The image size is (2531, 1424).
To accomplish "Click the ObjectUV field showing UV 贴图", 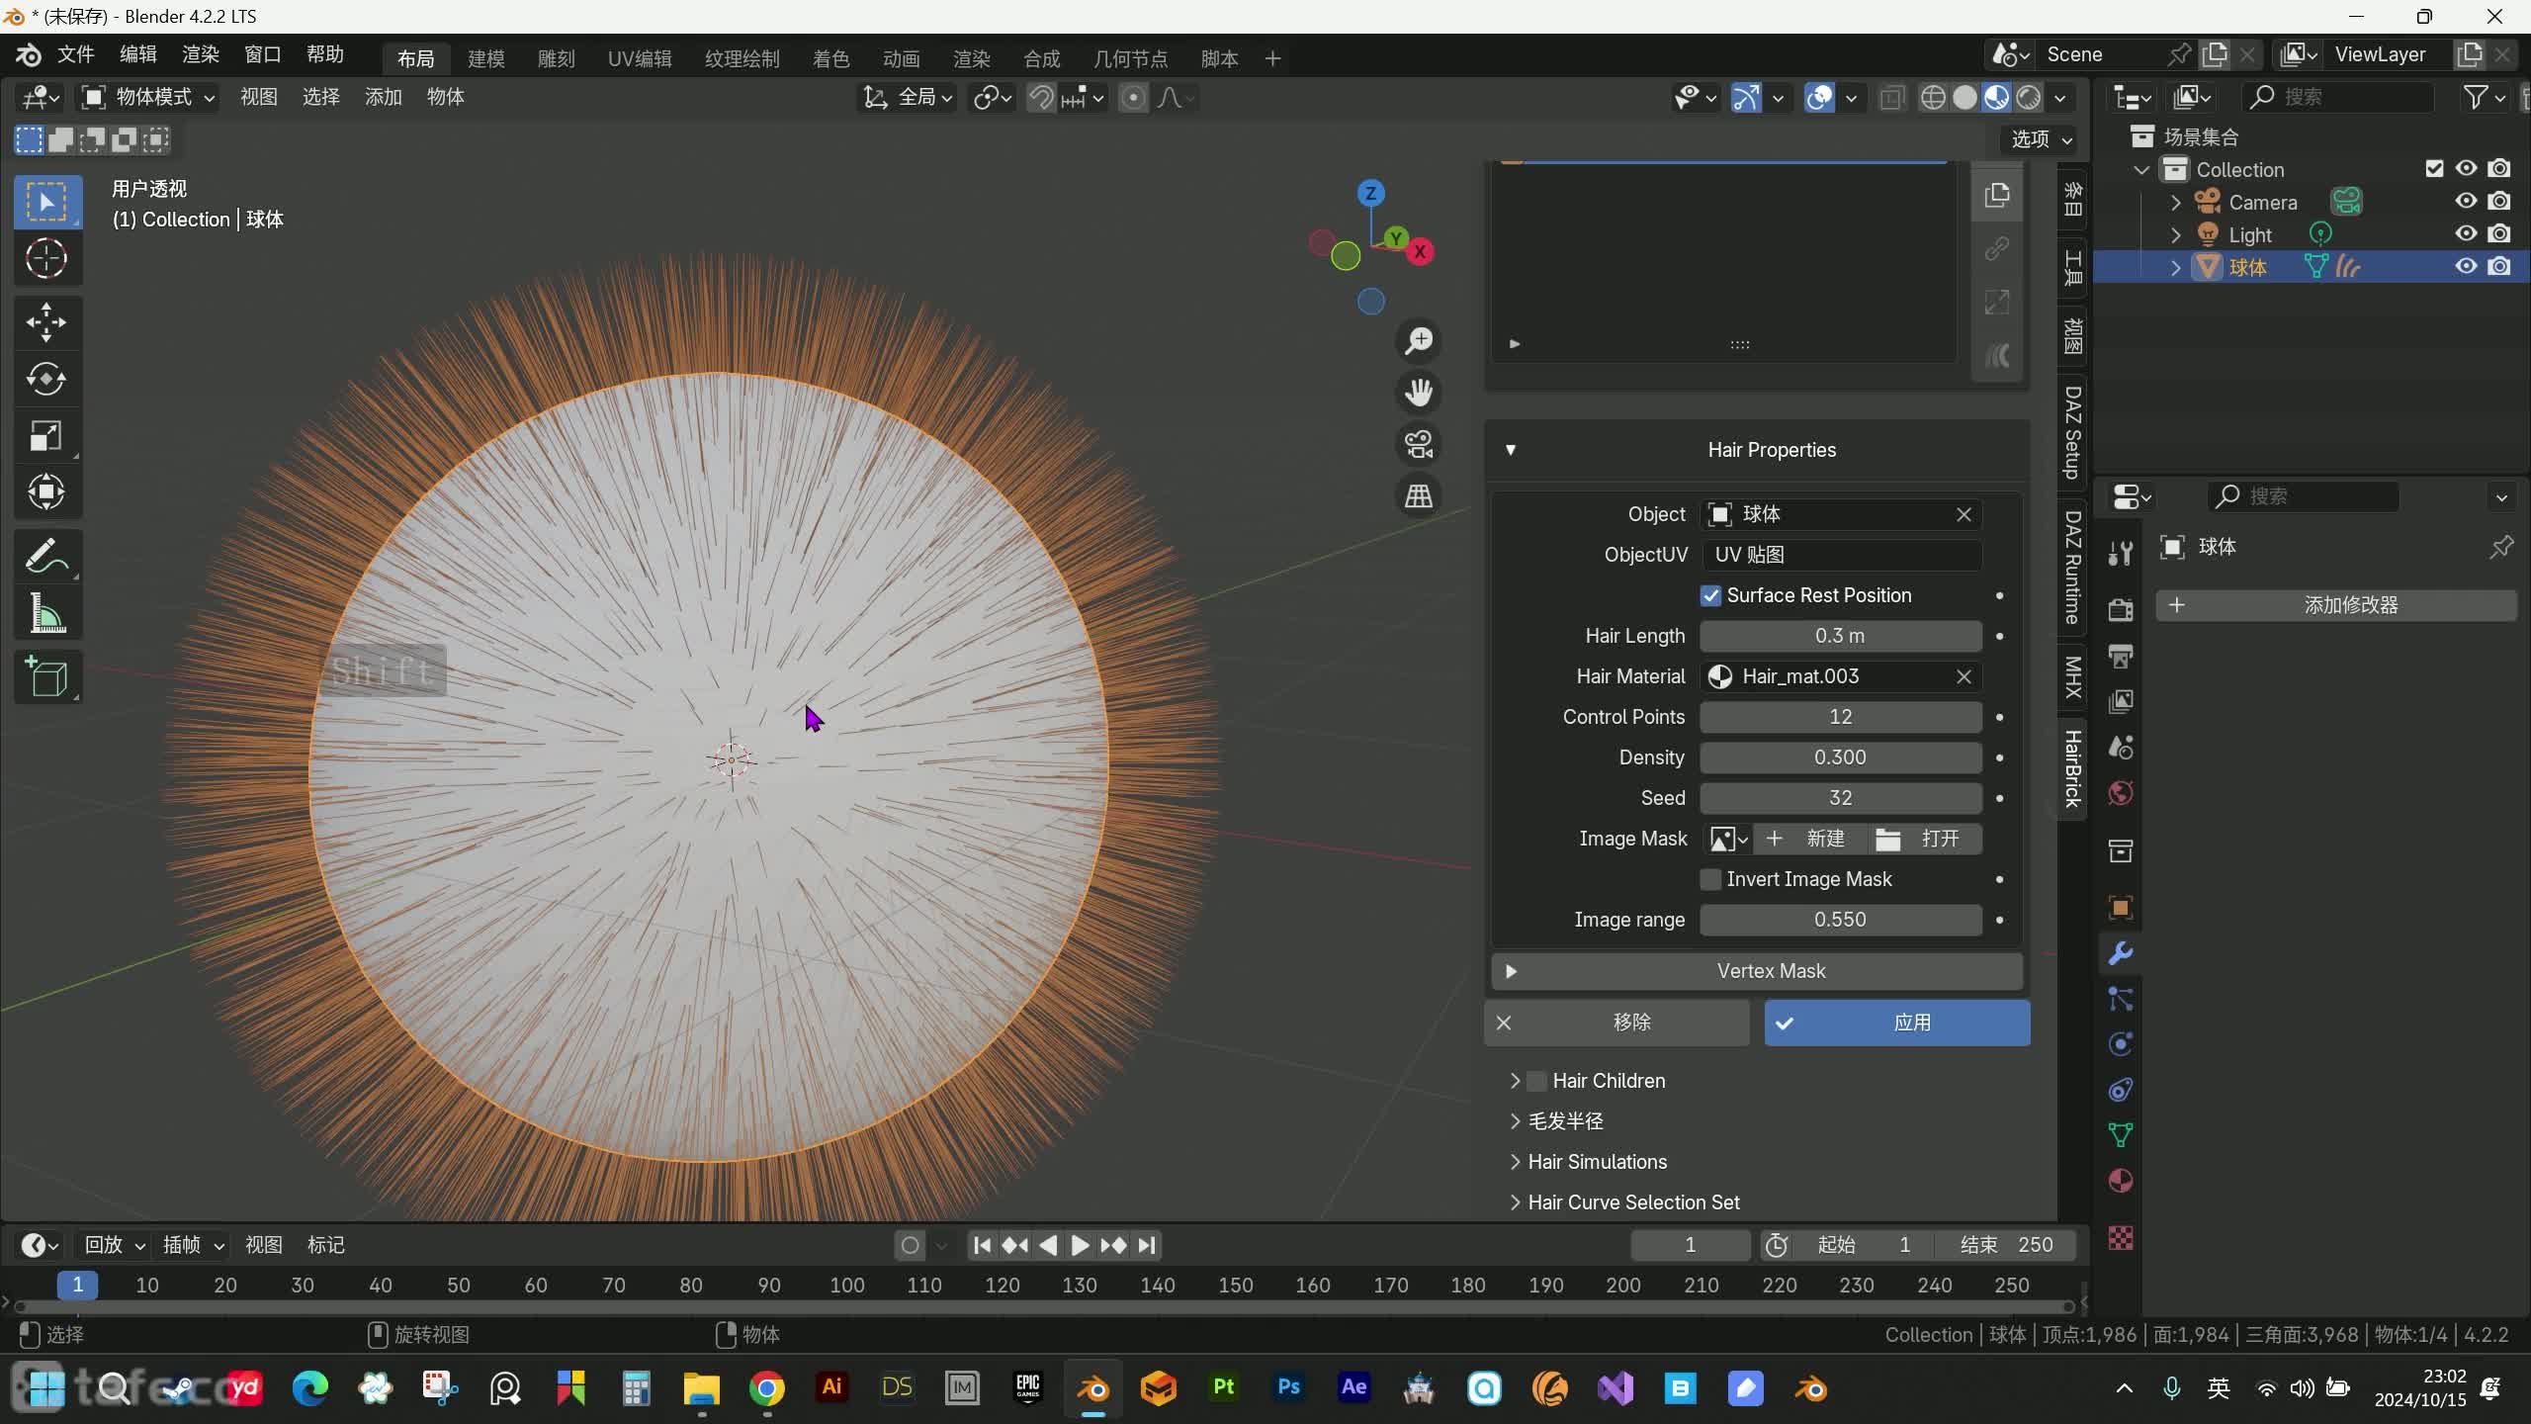I will pyautogui.click(x=1841, y=555).
